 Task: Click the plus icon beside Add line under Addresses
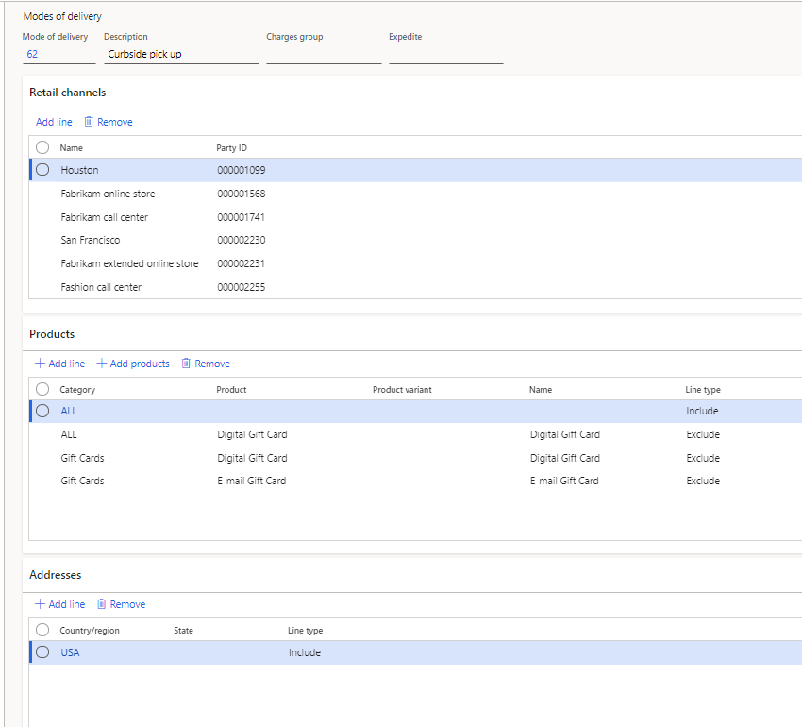(38, 604)
